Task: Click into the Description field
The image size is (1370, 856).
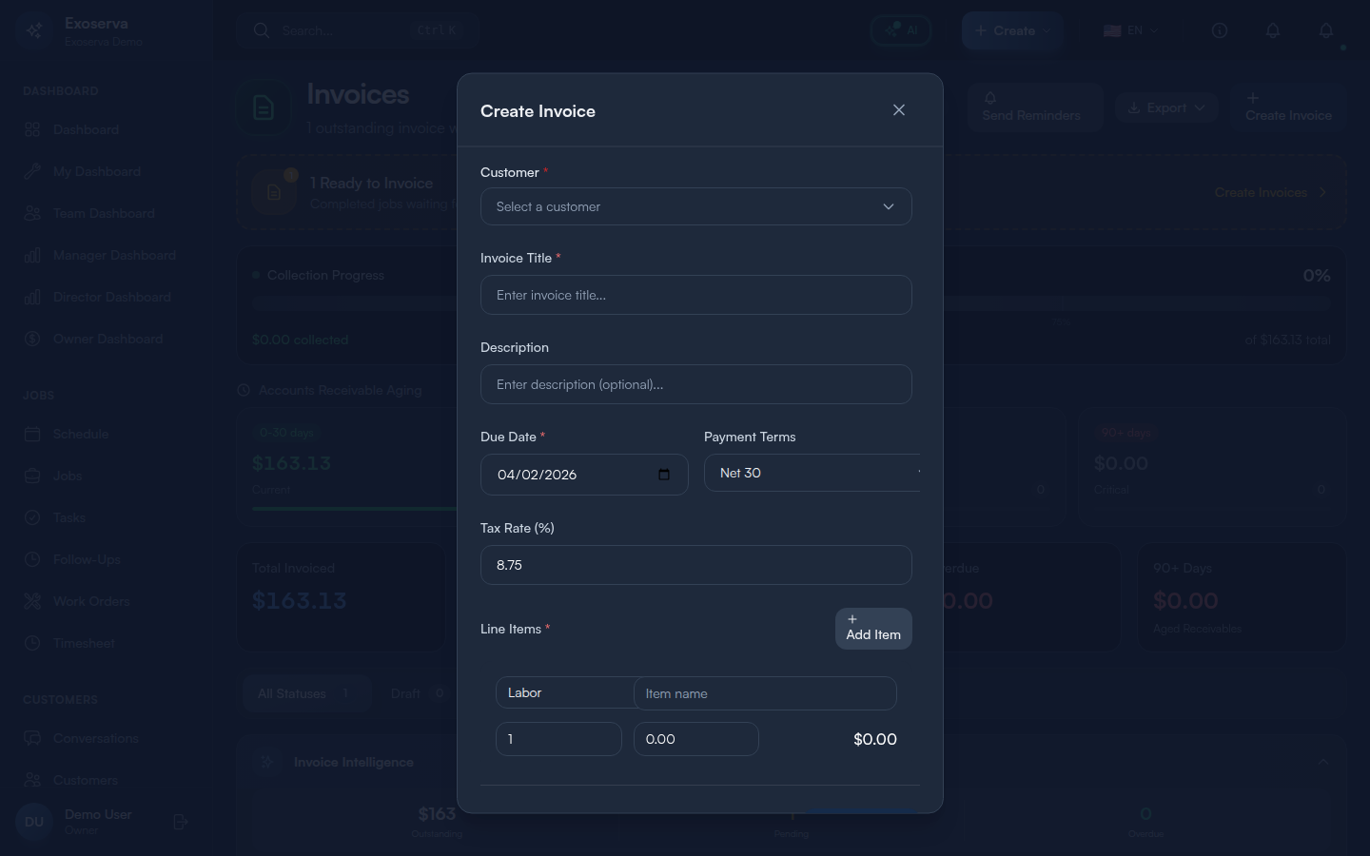Action: point(695,384)
